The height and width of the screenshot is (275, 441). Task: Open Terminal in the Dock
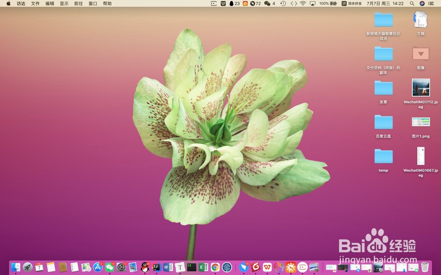point(192,267)
